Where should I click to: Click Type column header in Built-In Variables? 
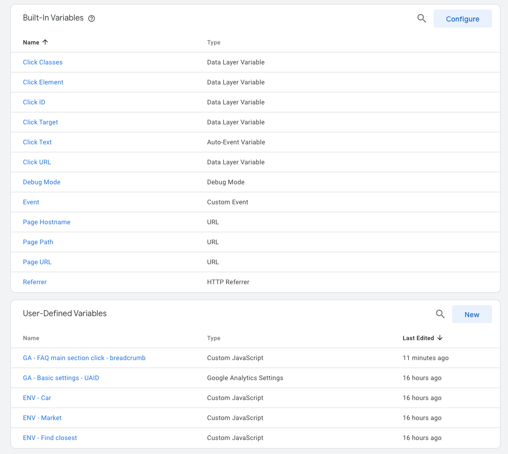[x=214, y=42]
